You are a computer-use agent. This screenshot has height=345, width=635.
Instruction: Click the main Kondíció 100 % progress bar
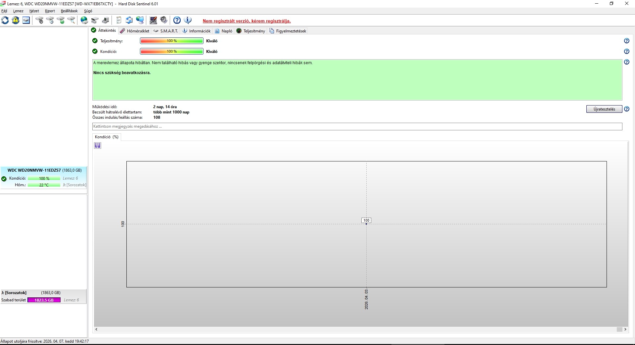[x=172, y=51]
